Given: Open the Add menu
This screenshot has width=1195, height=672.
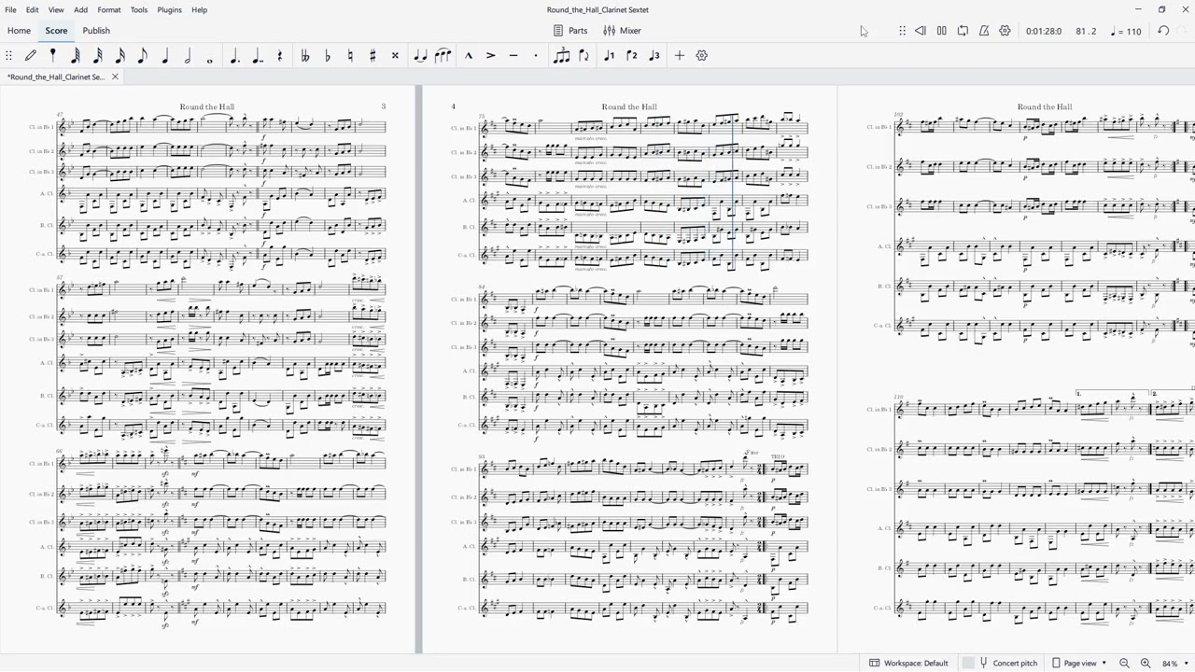Looking at the screenshot, I should [81, 9].
